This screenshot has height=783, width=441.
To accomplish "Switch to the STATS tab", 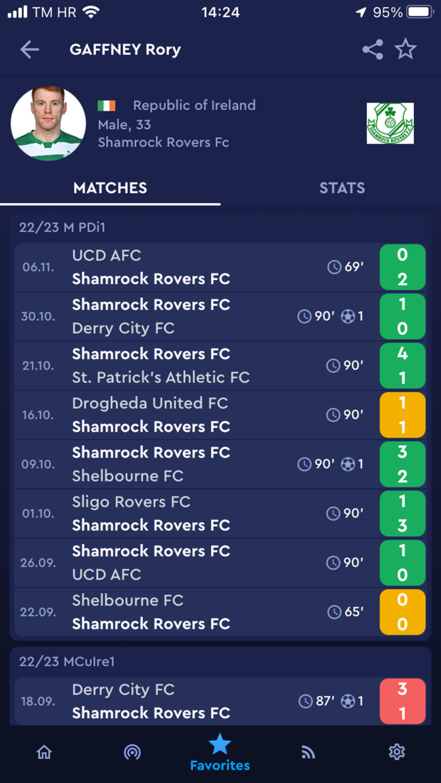I will pos(342,188).
